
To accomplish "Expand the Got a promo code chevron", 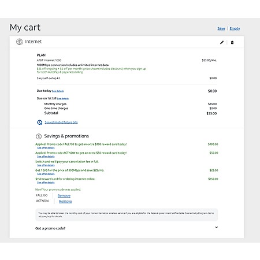I will 217,227.
